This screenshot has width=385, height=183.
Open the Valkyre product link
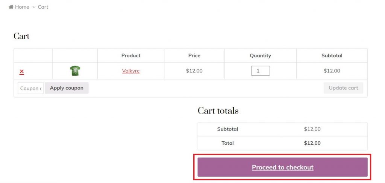click(x=131, y=71)
